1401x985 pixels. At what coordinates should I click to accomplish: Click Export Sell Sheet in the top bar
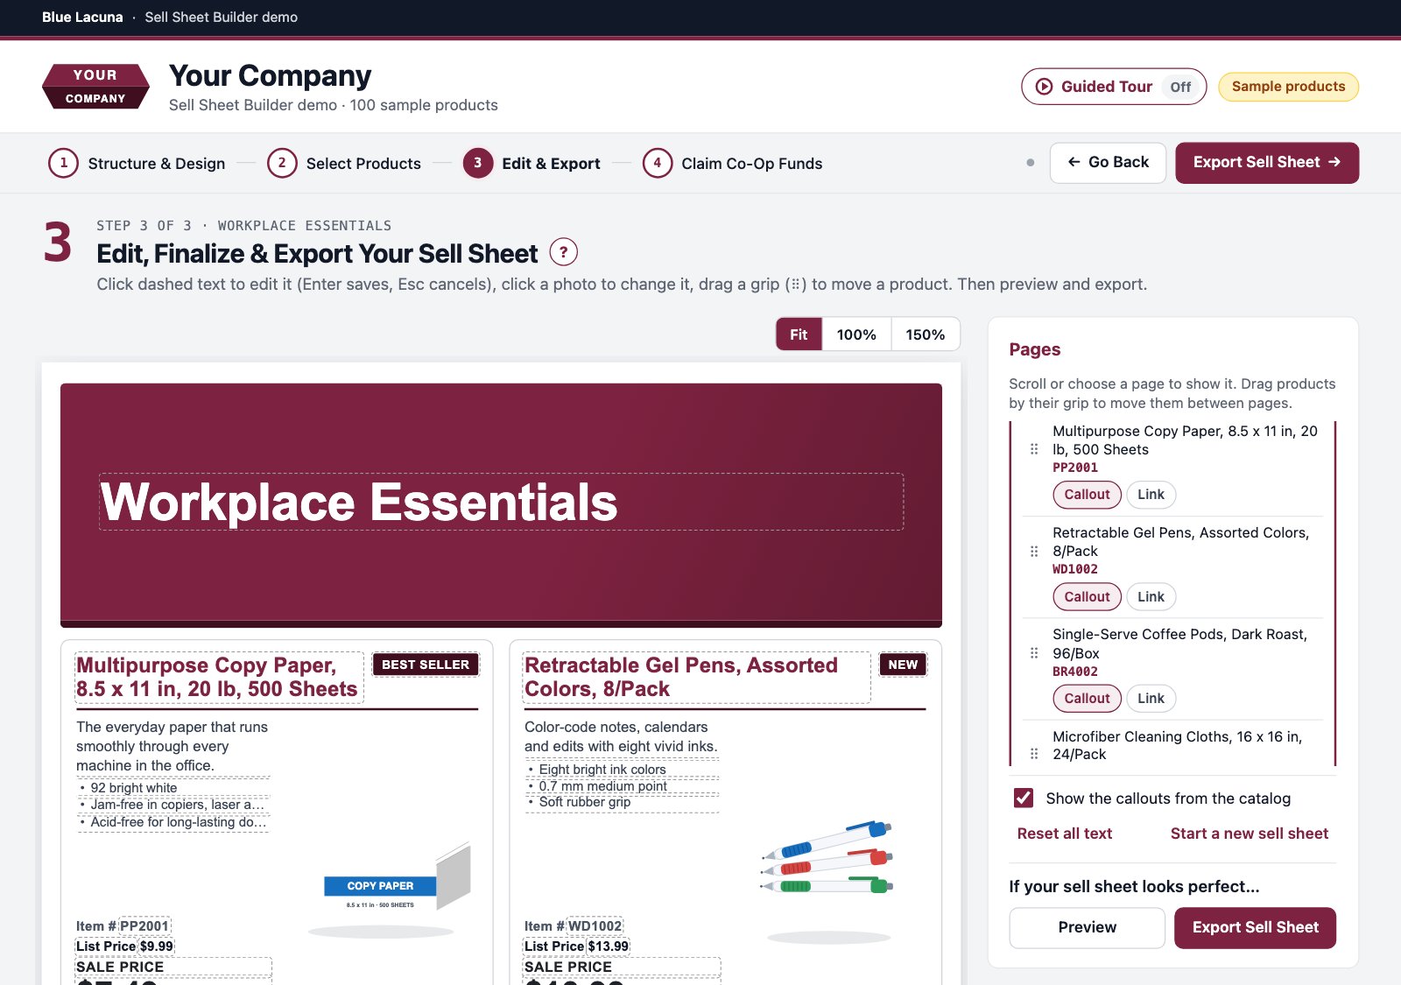pyautogui.click(x=1267, y=163)
